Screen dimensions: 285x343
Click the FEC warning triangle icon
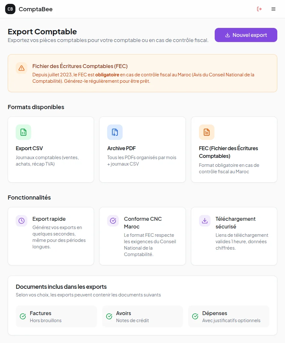[22, 68]
